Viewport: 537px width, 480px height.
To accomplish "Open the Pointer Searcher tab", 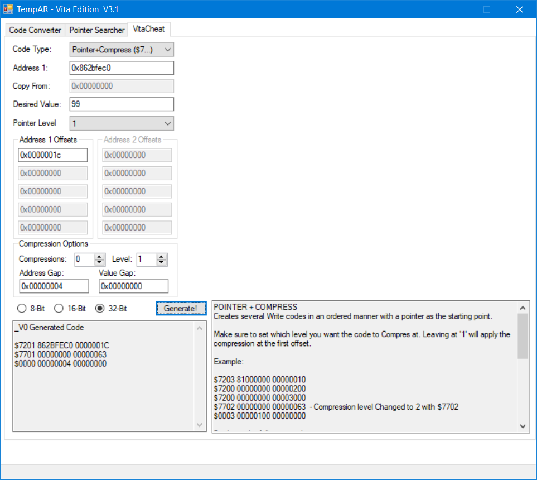I will [97, 30].
